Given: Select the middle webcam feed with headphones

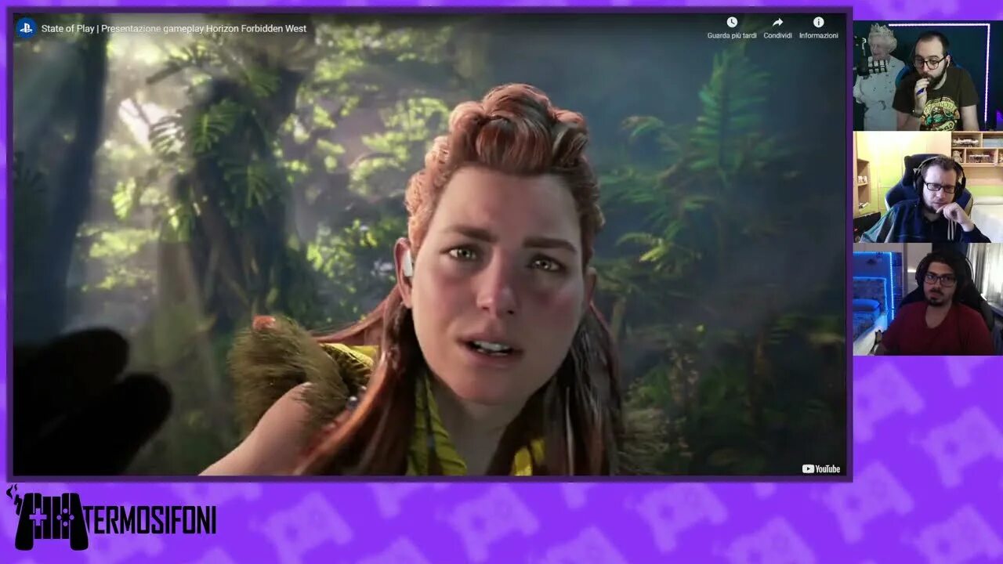Looking at the screenshot, I should coord(928,187).
